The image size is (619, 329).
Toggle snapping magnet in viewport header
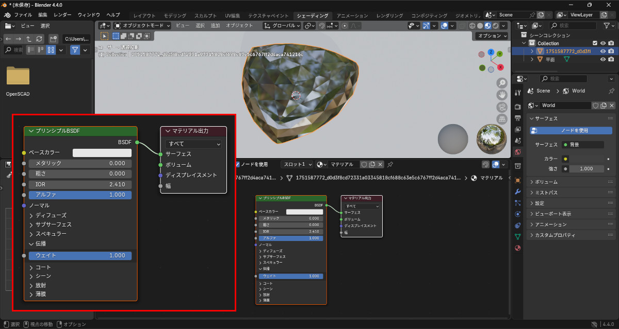[322, 25]
